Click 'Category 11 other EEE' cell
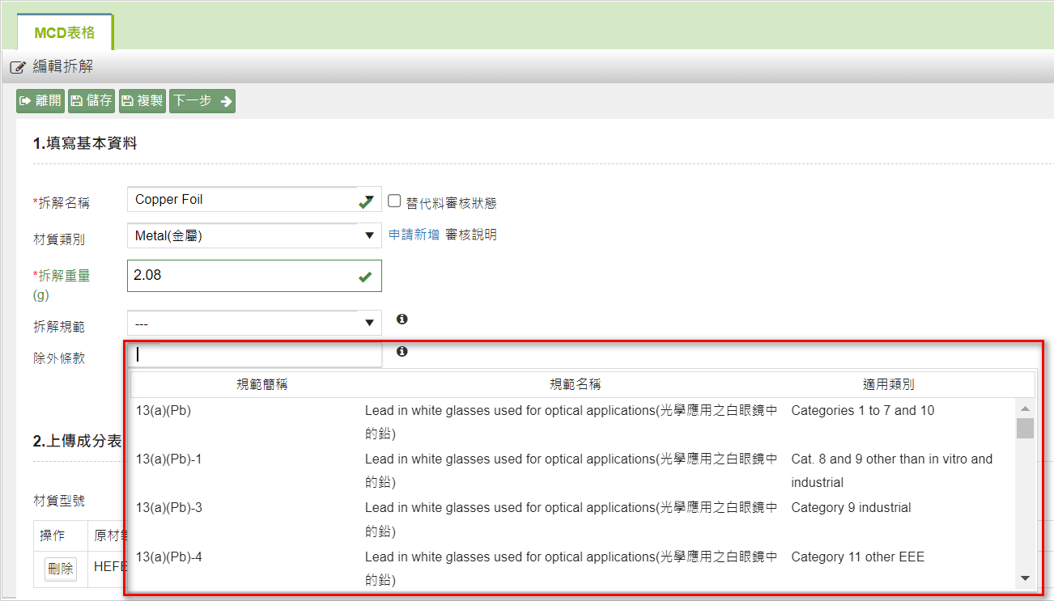The height and width of the screenshot is (601, 1054). [x=857, y=557]
